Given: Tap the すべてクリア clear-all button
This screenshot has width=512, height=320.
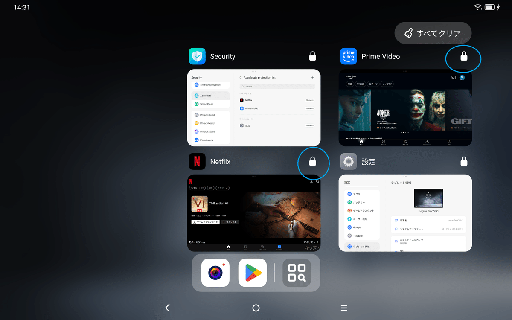Looking at the screenshot, I should 433,33.
